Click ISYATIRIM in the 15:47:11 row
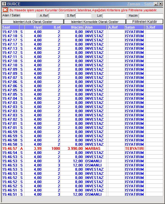 coord(134,57)
